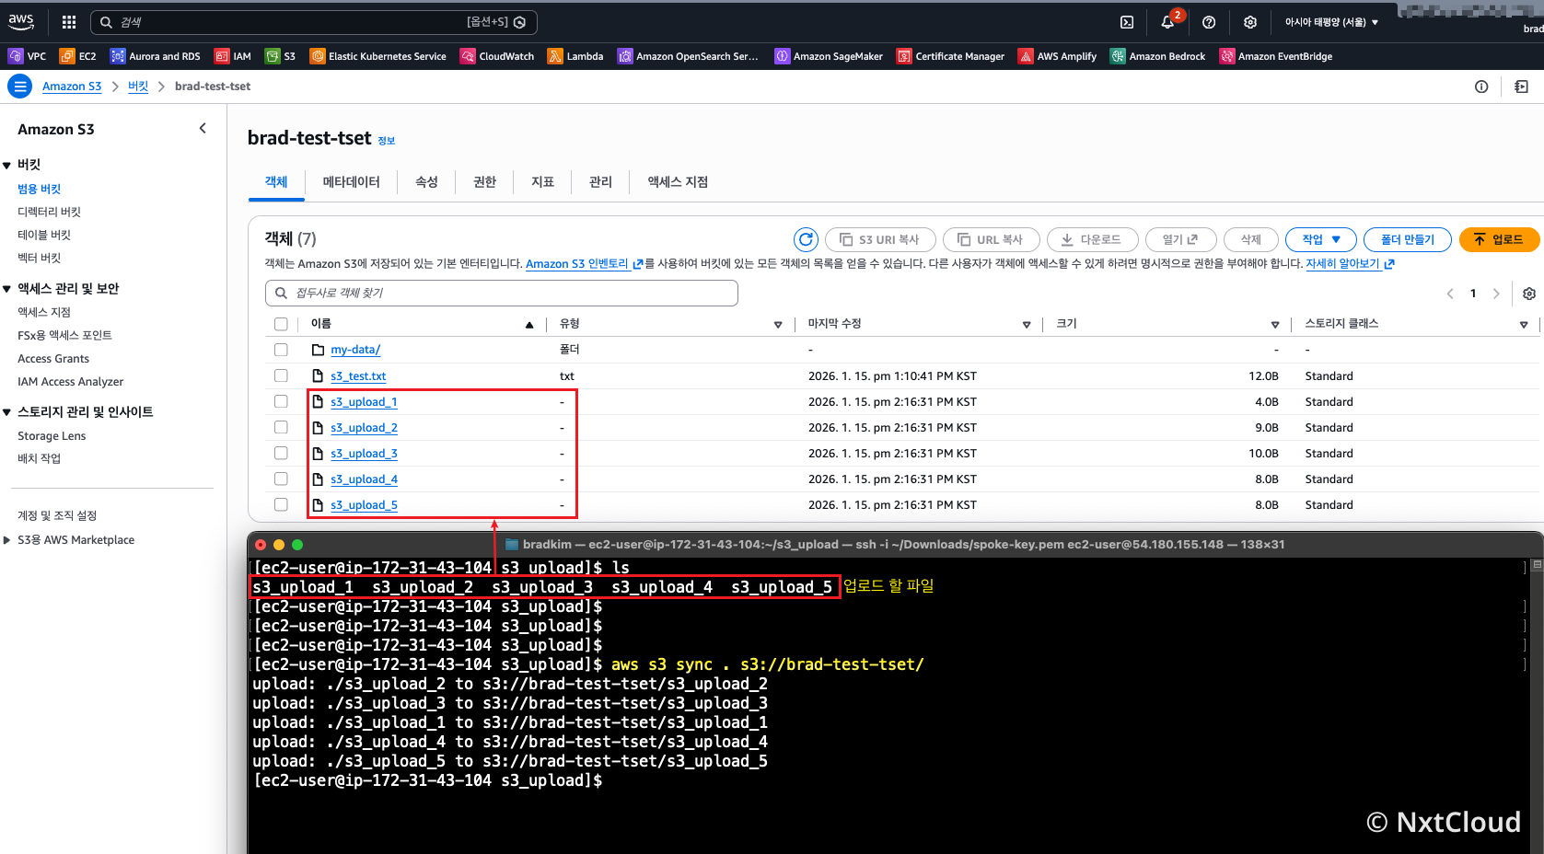The image size is (1544, 854).
Task: Collapse 스토리지 관리 및 인사이트 section
Action: (7, 412)
